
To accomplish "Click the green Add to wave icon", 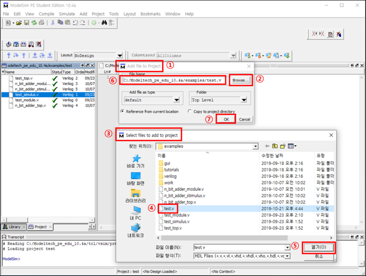I will 94,23.
